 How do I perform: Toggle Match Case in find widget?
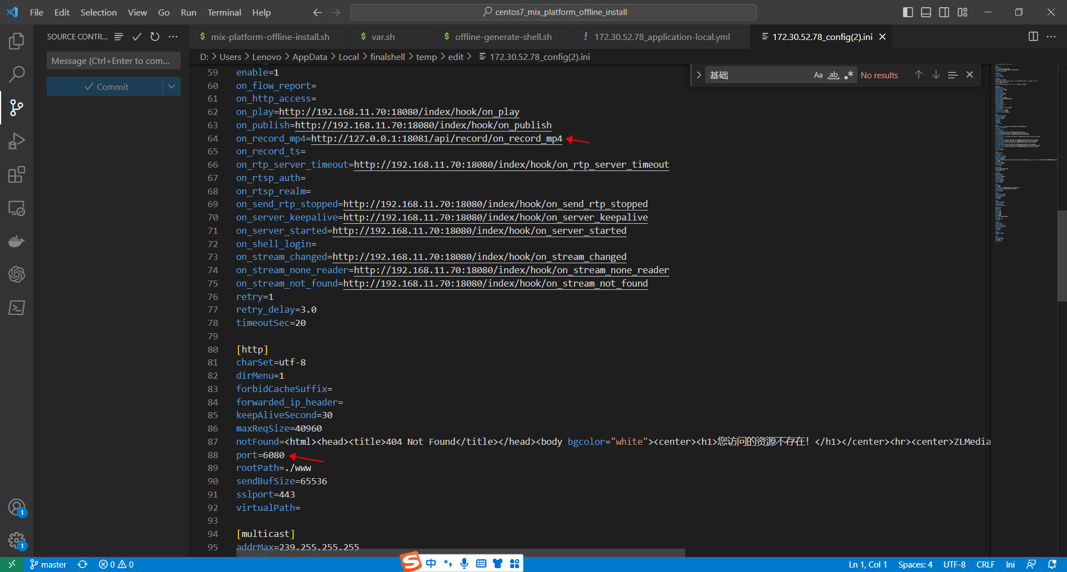tap(818, 75)
